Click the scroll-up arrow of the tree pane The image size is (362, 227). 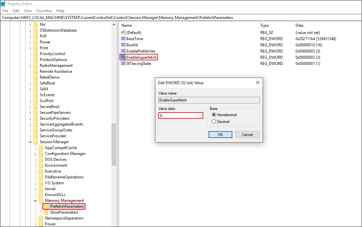click(114, 24)
